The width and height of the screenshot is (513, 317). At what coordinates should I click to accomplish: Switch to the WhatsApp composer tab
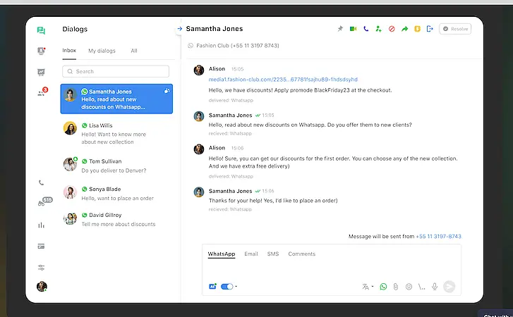pyautogui.click(x=222, y=254)
